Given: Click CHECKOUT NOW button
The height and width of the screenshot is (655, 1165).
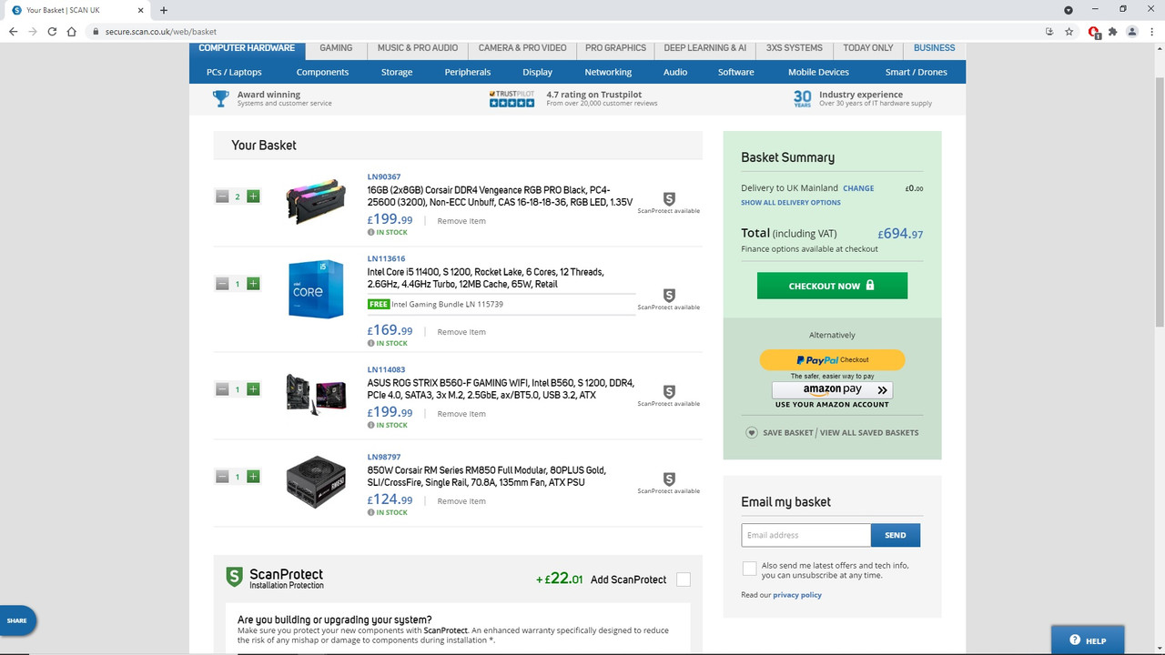Looking at the screenshot, I should pos(832,286).
